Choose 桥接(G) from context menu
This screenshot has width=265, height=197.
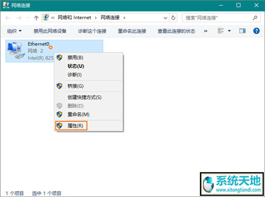[x=89, y=86]
